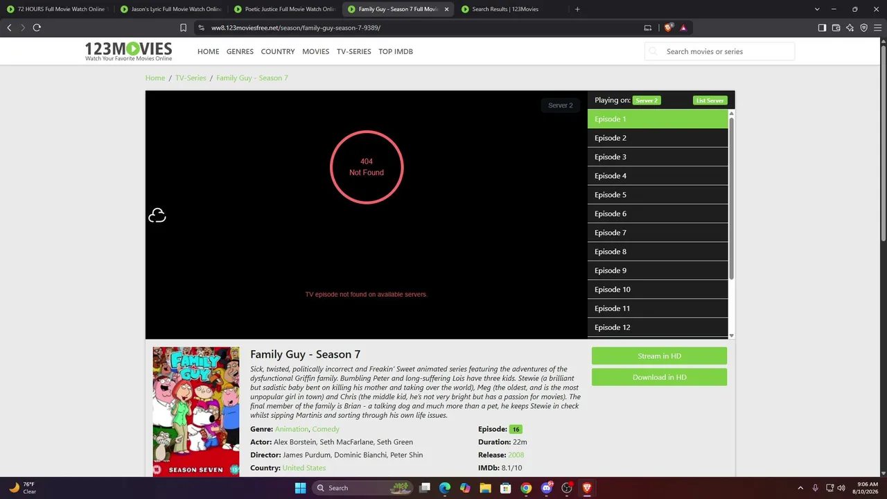Select Episode 5 in the list
Image resolution: width=887 pixels, height=499 pixels.
[x=658, y=195]
